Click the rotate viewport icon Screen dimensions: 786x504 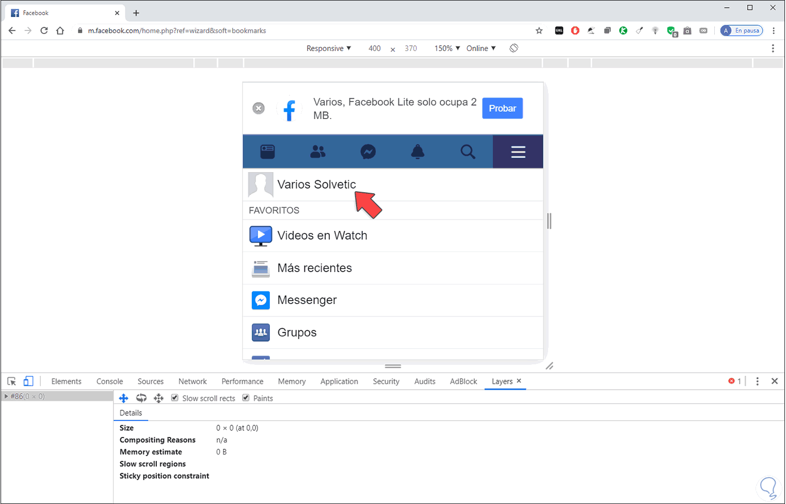[514, 48]
